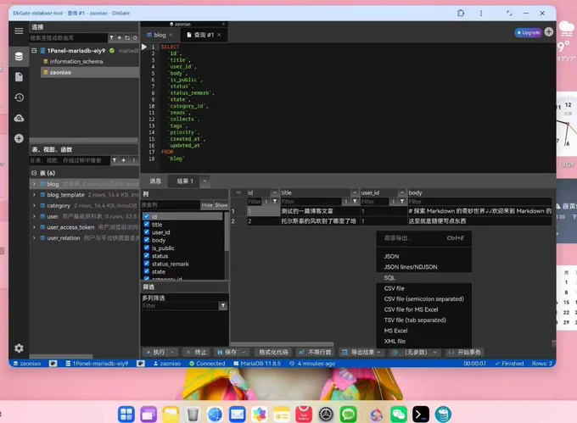Expand the category table

[x=34, y=205]
